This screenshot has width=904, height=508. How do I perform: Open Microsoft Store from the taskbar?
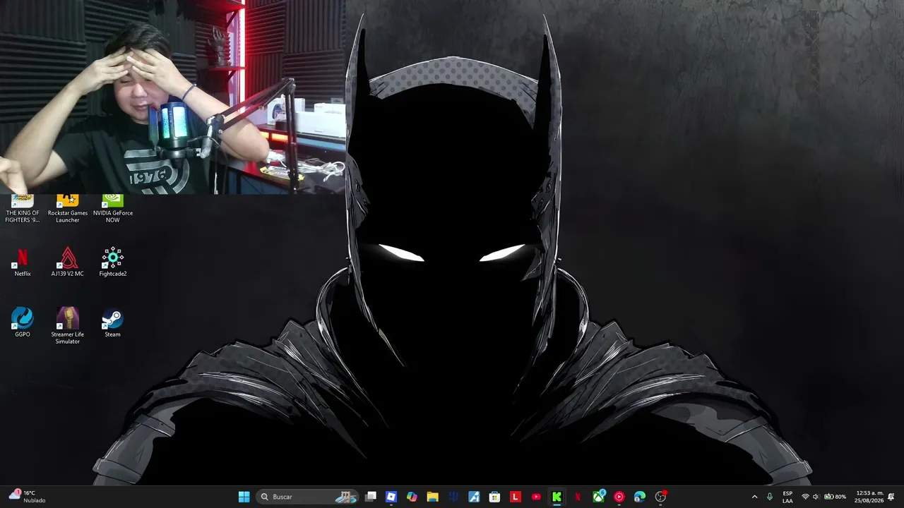point(494,497)
